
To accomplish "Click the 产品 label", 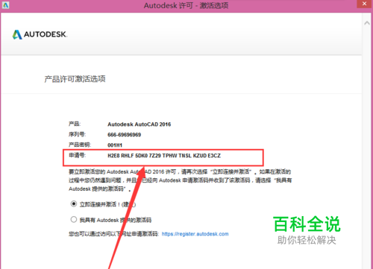I will pos(75,124).
